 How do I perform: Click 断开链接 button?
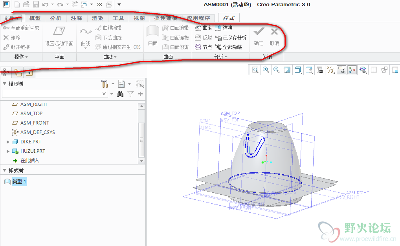[x=17, y=47]
